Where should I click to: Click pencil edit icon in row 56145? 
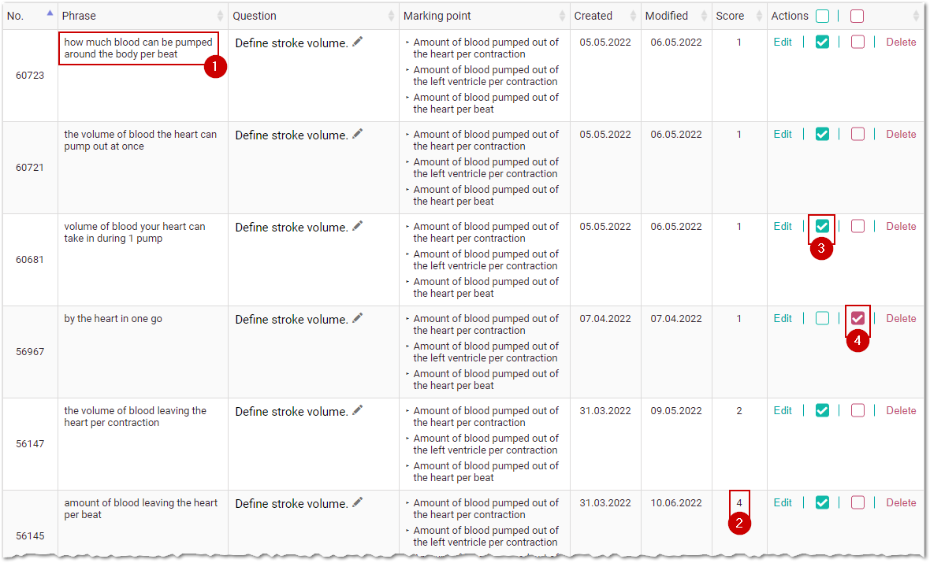coord(358,503)
